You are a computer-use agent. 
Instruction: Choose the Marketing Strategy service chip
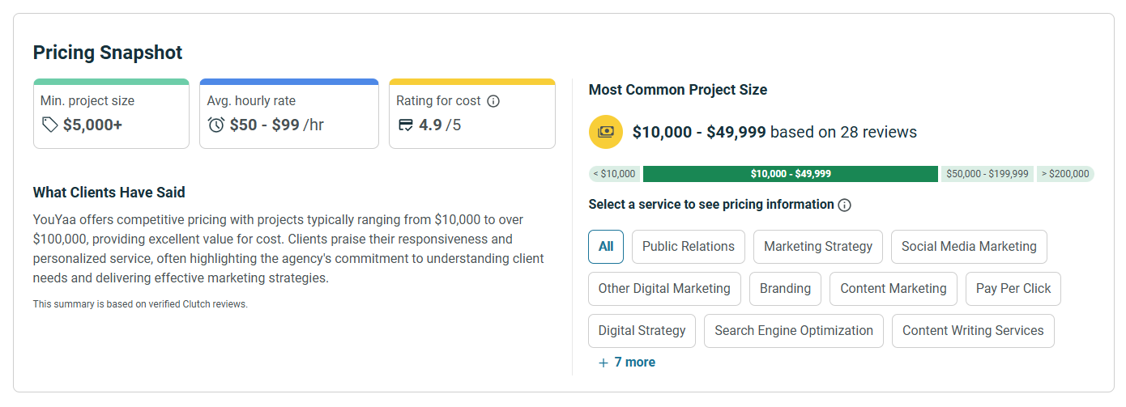point(818,247)
